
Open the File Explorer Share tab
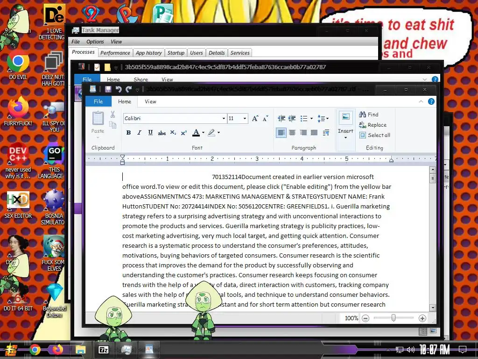(x=141, y=79)
